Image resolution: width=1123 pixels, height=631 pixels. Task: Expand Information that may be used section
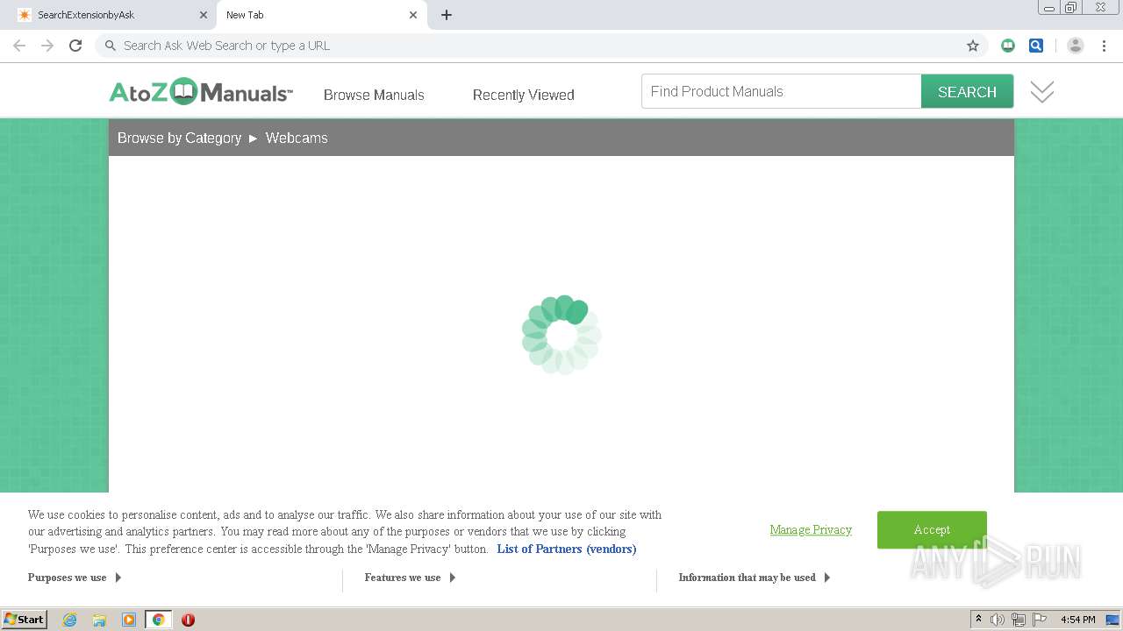[755, 578]
